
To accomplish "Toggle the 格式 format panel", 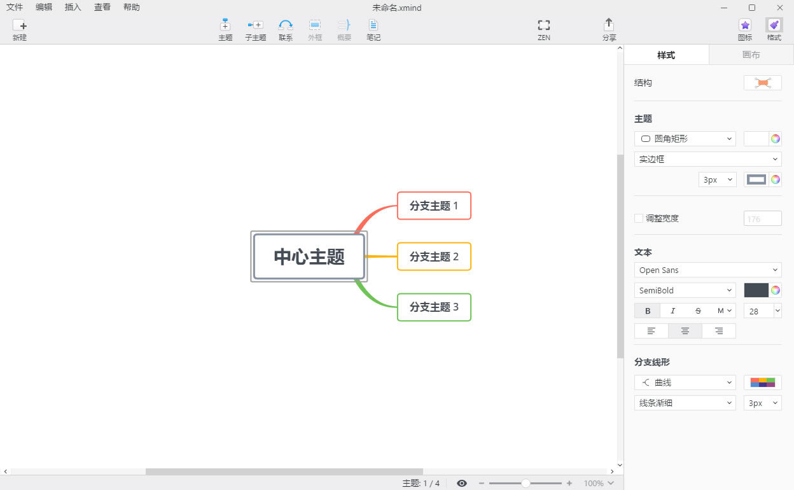I will pyautogui.click(x=774, y=25).
